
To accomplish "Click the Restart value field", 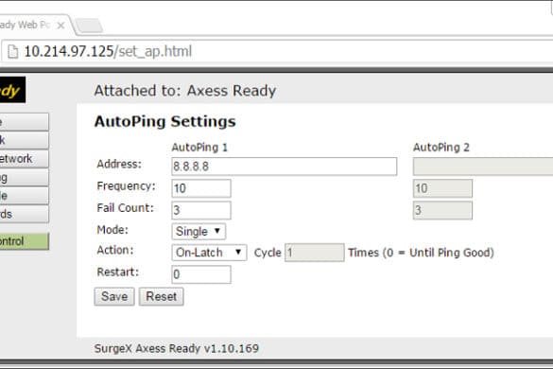I will coord(201,274).
